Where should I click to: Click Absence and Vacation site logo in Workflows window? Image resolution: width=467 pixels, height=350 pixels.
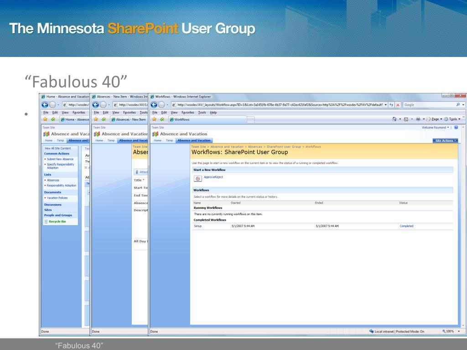(155, 134)
